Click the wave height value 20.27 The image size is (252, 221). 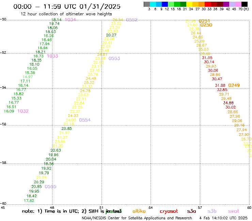pyautogui.click(x=111, y=35)
